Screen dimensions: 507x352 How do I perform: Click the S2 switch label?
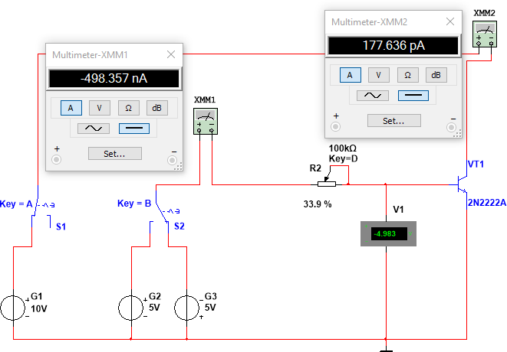click(179, 227)
